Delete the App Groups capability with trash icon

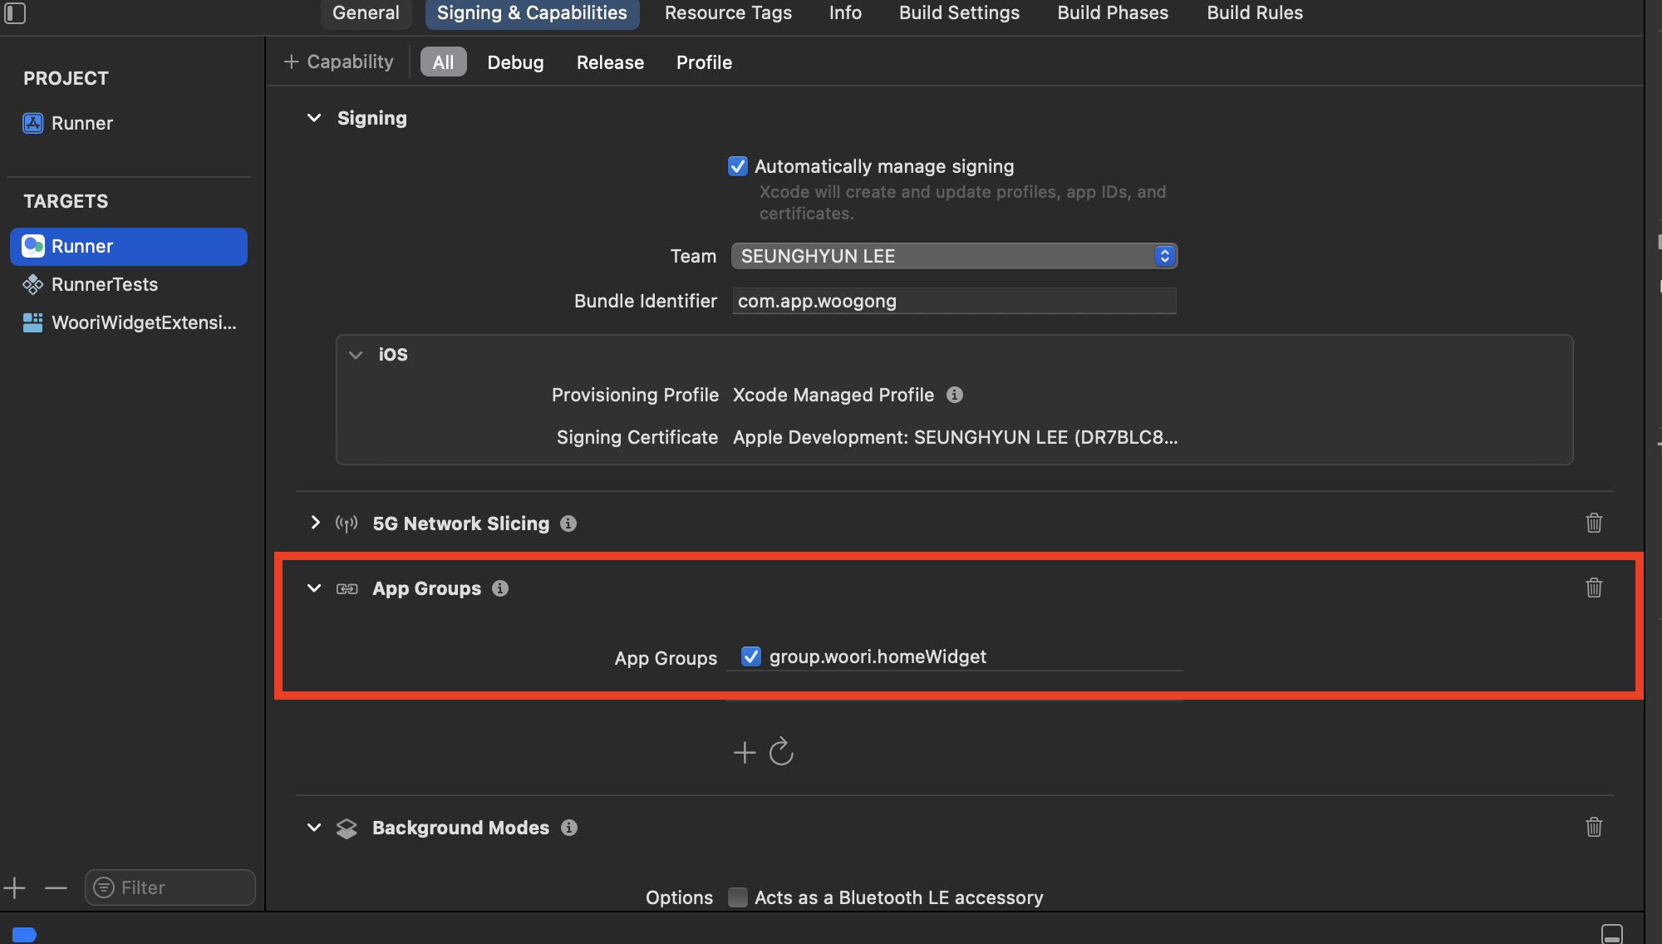click(1593, 588)
